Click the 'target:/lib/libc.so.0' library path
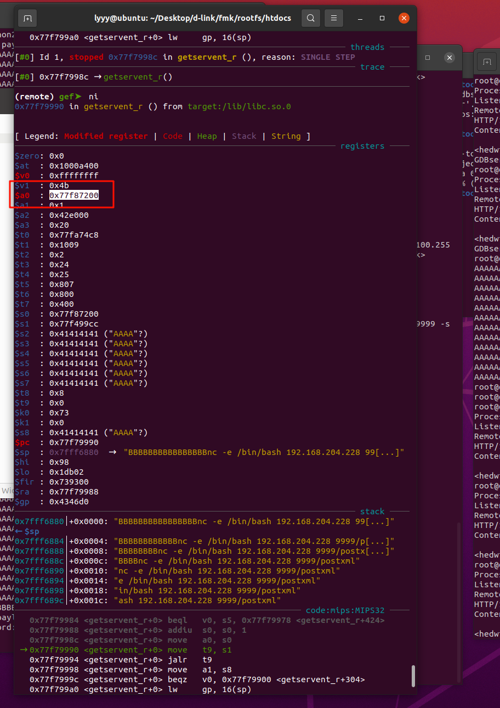The width and height of the screenshot is (500, 708). coord(239,106)
